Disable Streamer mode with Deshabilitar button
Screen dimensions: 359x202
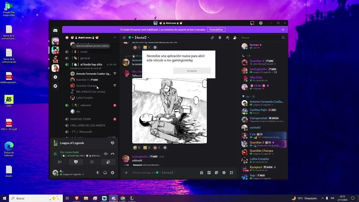click(216, 29)
